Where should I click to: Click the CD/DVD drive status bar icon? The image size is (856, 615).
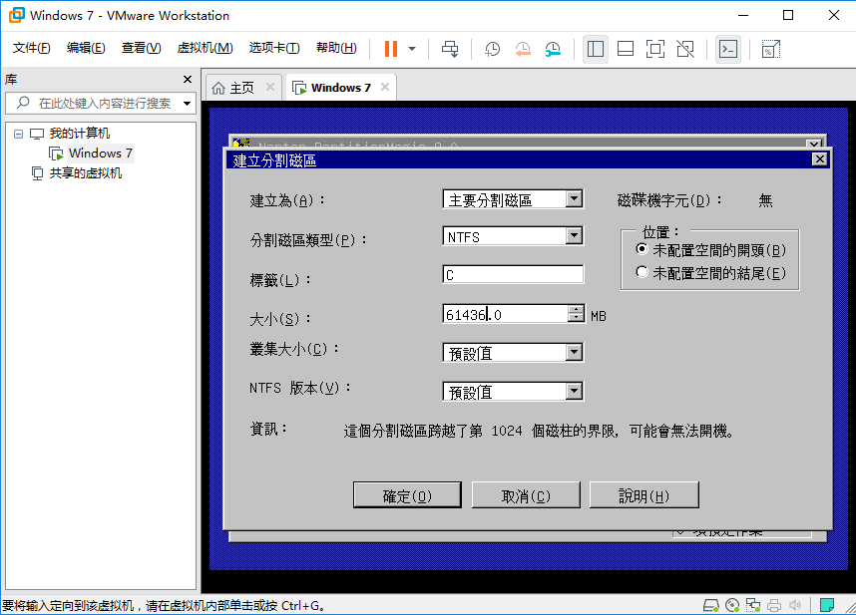tap(732, 605)
